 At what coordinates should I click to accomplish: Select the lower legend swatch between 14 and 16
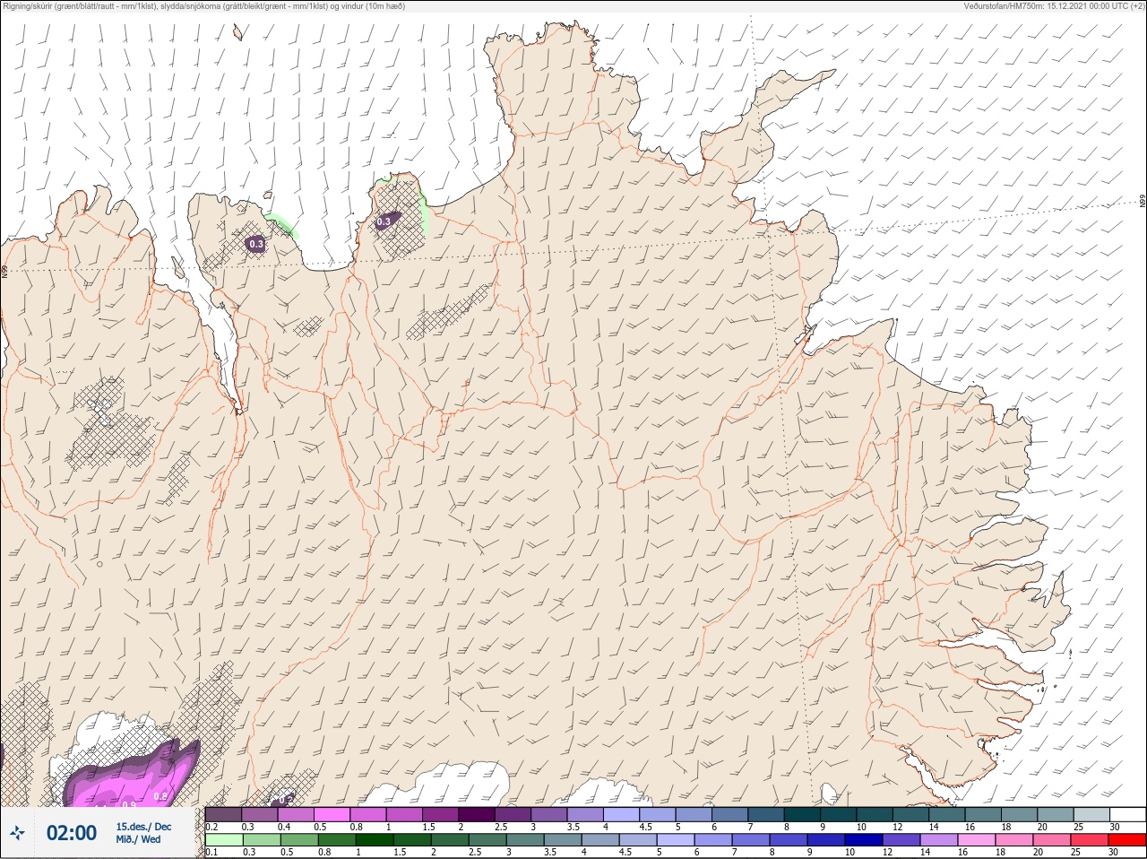click(x=939, y=840)
